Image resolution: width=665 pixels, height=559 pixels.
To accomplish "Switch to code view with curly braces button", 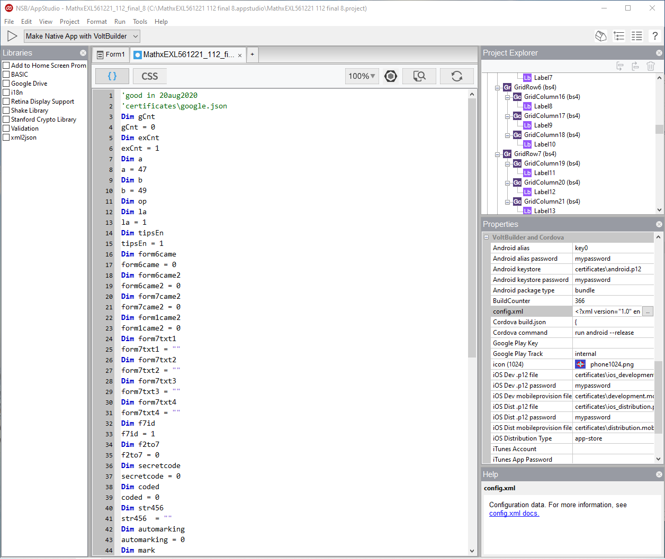I will click(112, 76).
